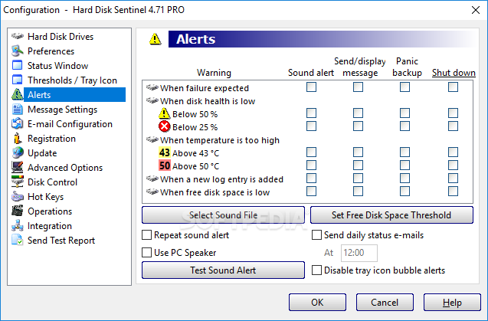Image resolution: width=488 pixels, height=321 pixels.
Task: Click the drive icon by When failure expected
Action: point(152,88)
